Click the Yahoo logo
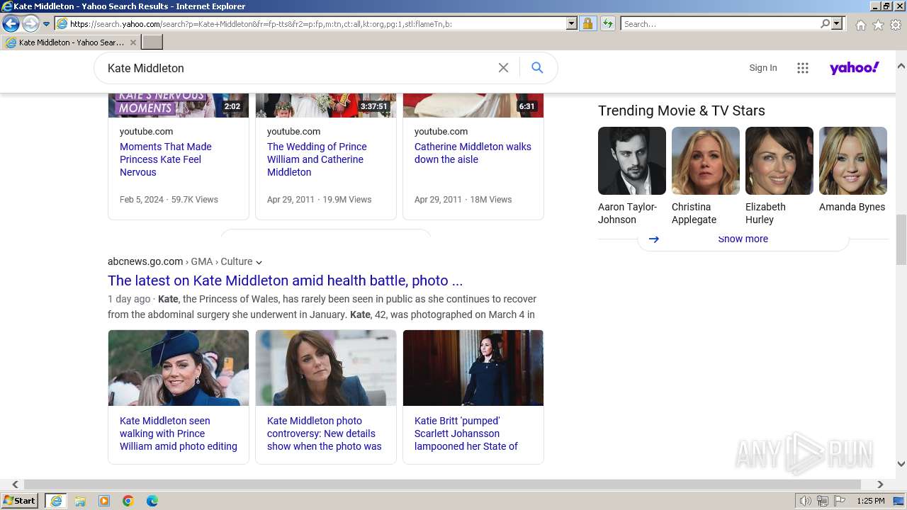 [x=855, y=68]
